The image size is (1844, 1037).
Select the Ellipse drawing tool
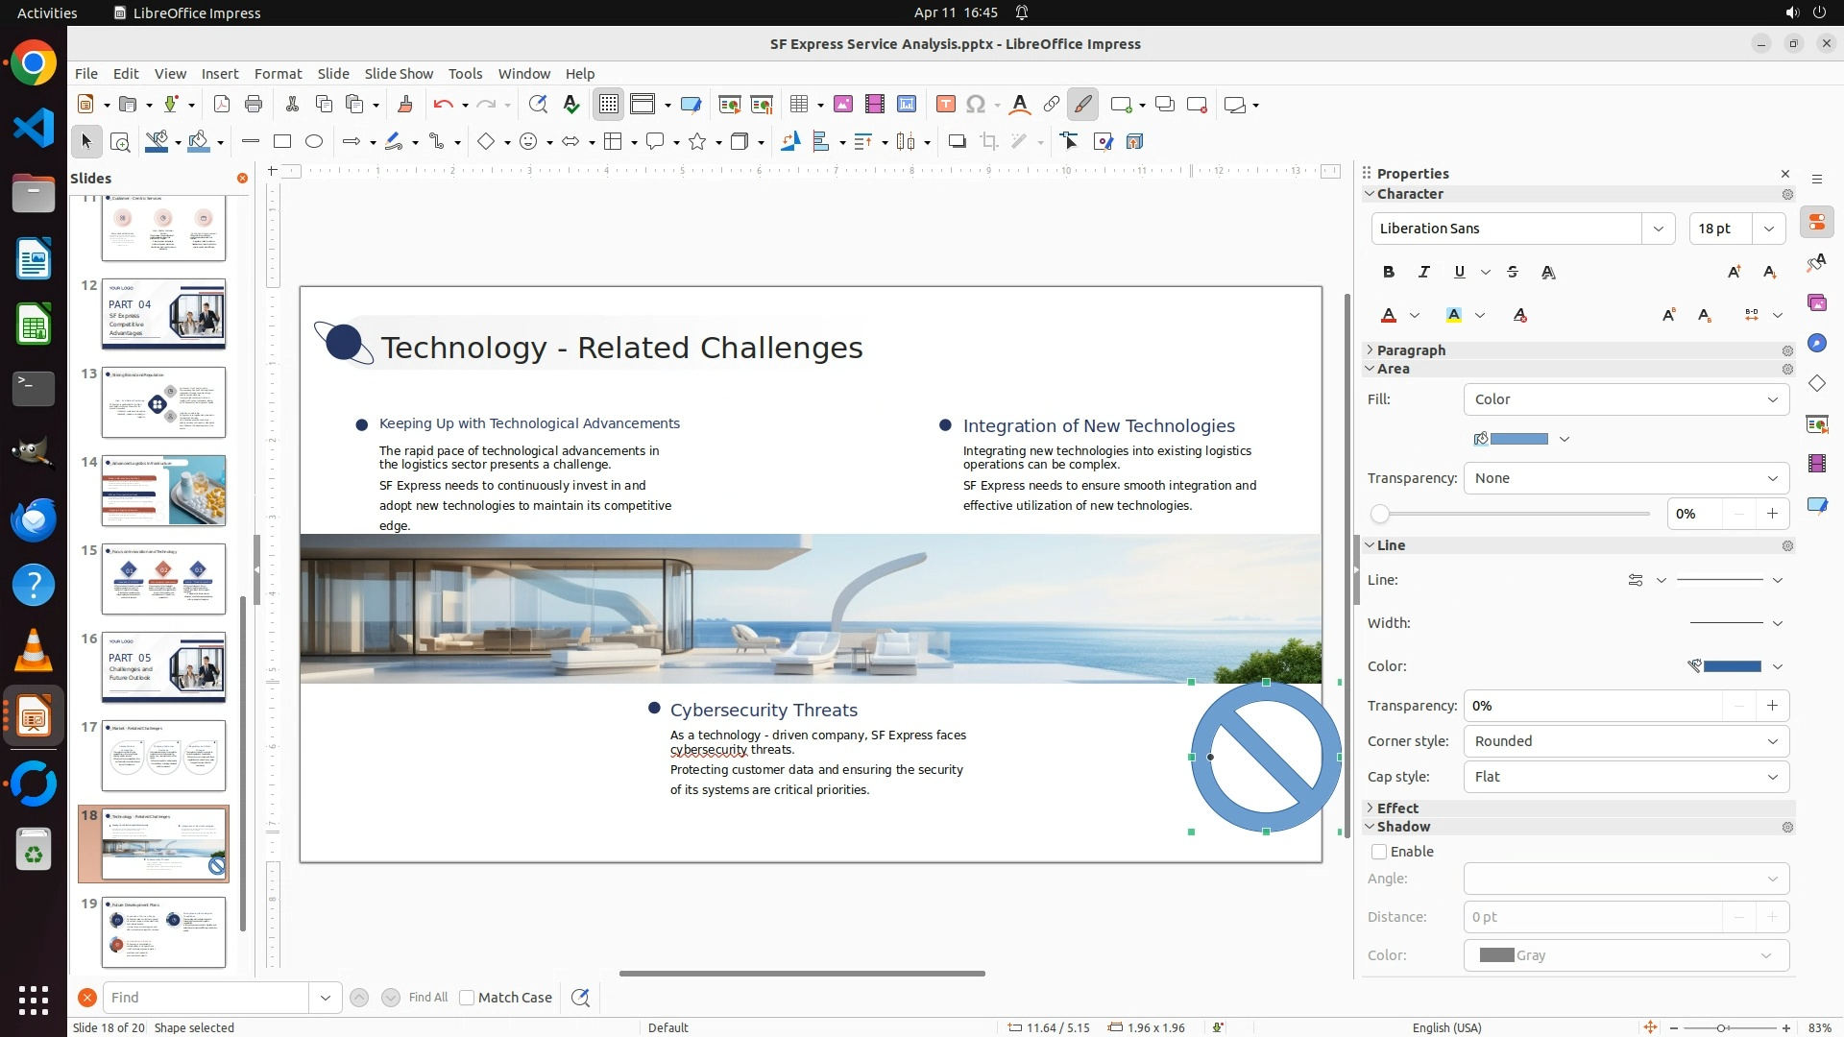pos(314,142)
